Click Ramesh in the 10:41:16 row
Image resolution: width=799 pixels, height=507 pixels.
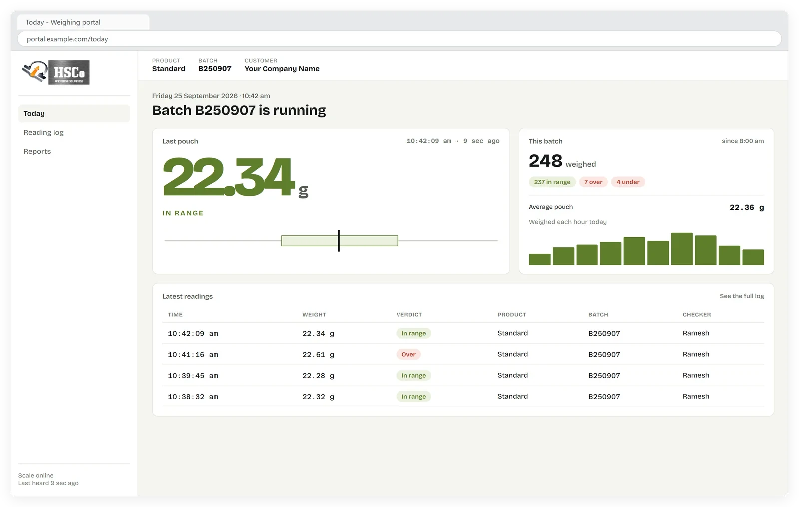click(696, 354)
